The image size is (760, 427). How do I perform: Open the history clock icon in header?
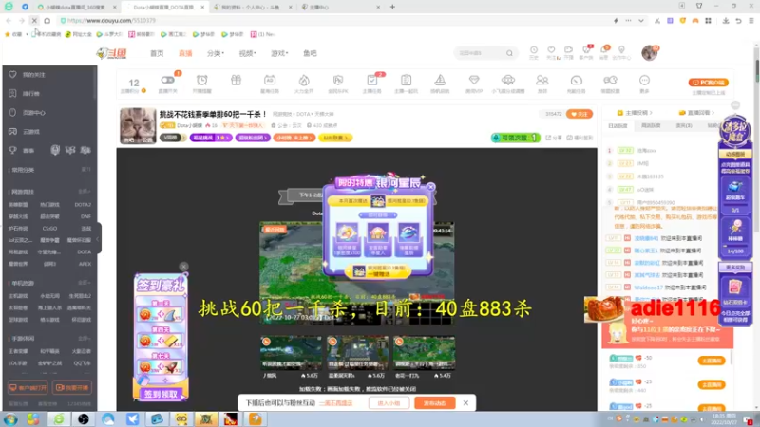[x=534, y=50]
